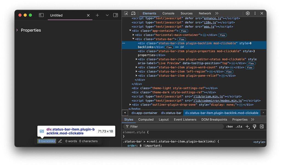Switch to the Console tab
The image size is (281, 166).
click(168, 13)
